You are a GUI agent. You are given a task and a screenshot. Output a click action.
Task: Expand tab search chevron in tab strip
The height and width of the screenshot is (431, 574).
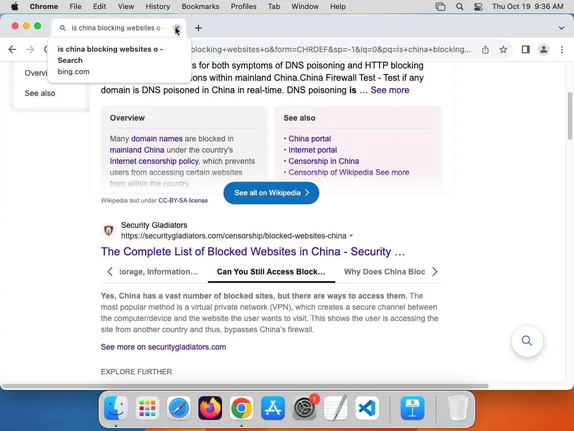561,28
